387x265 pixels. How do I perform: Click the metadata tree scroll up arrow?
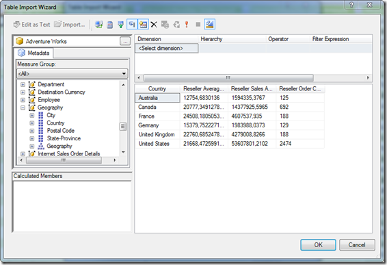point(123,85)
